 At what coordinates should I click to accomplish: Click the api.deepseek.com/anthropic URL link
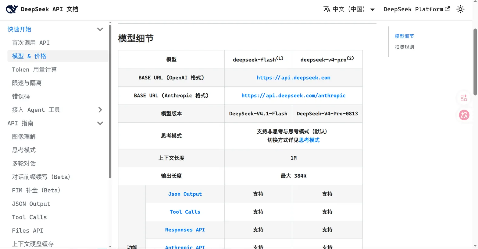click(293, 96)
